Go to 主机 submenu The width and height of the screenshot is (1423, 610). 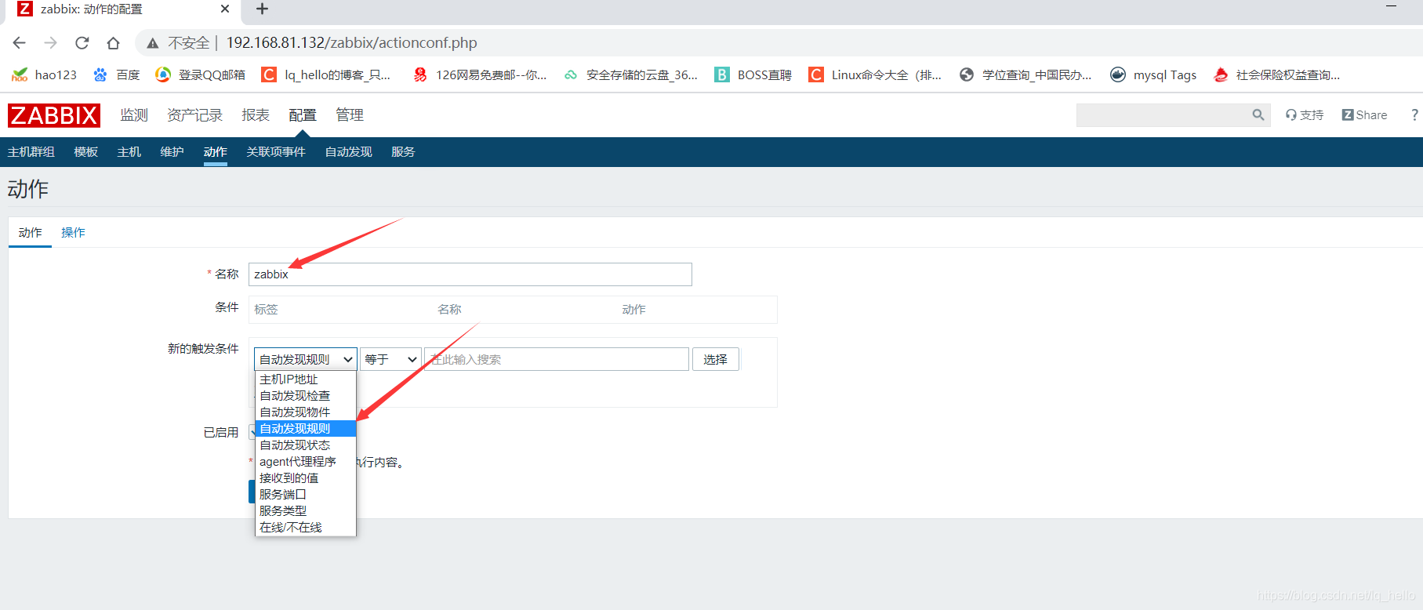pyautogui.click(x=129, y=151)
